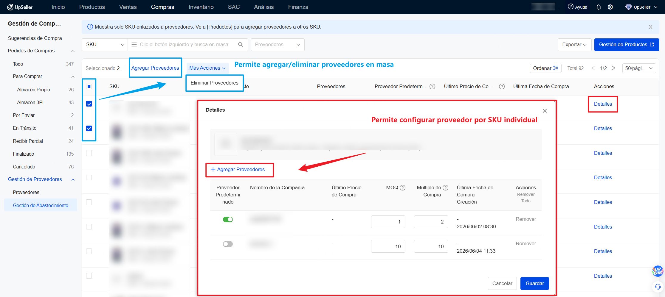Go to next page arrow
Image resolution: width=665 pixels, height=297 pixels.
coord(613,68)
